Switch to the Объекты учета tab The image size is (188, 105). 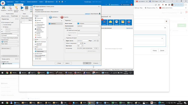click(x=5, y=16)
